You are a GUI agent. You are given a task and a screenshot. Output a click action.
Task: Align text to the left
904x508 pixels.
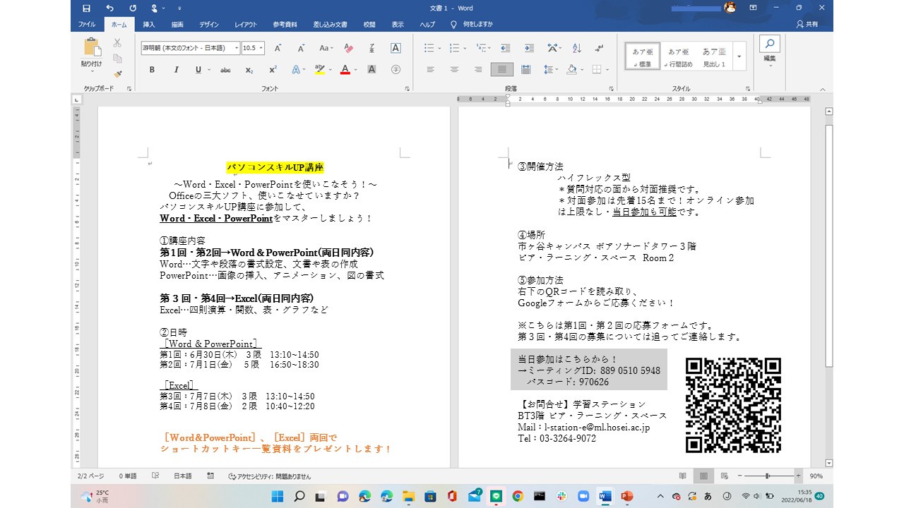430,70
